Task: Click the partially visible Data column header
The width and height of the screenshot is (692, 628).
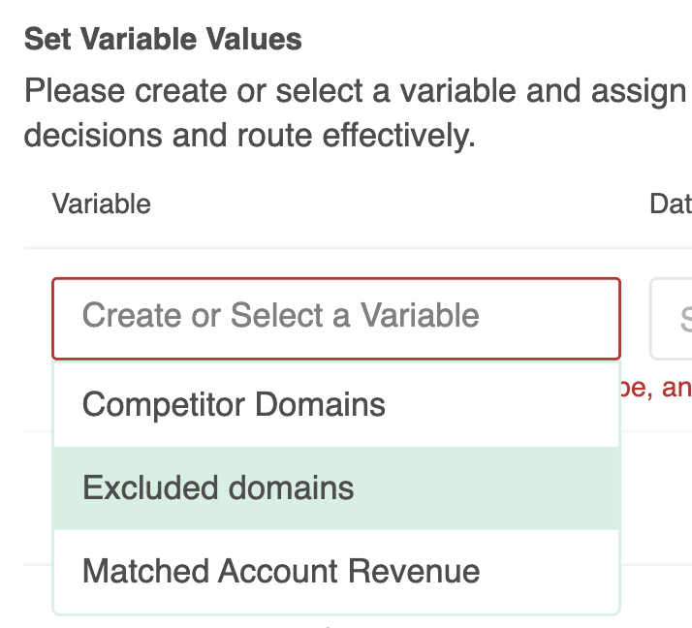Action: pos(671,204)
